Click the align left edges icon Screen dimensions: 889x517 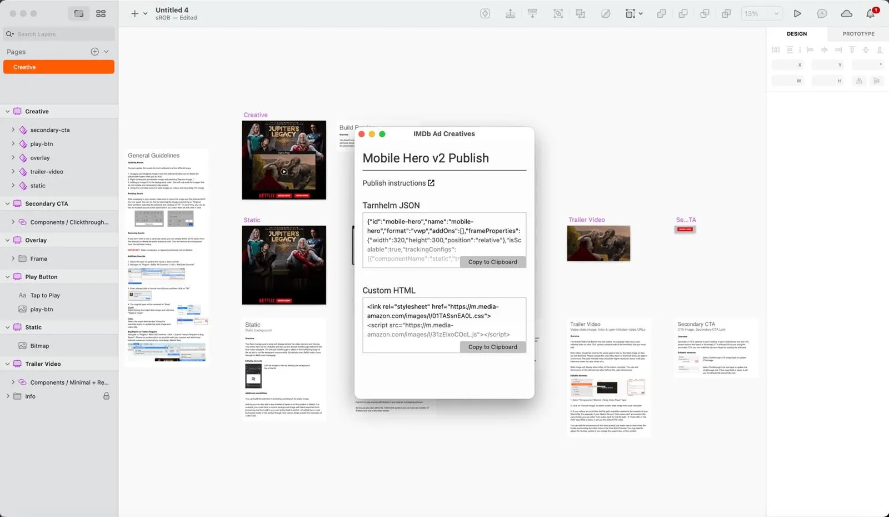(x=810, y=49)
